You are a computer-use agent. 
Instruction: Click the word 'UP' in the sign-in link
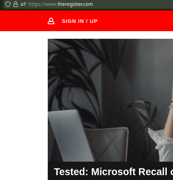[x=94, y=21]
